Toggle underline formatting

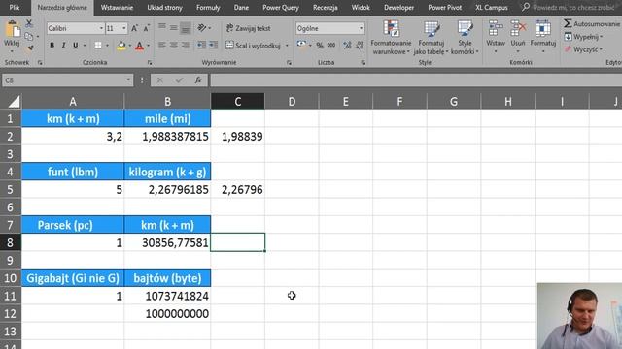click(x=75, y=46)
